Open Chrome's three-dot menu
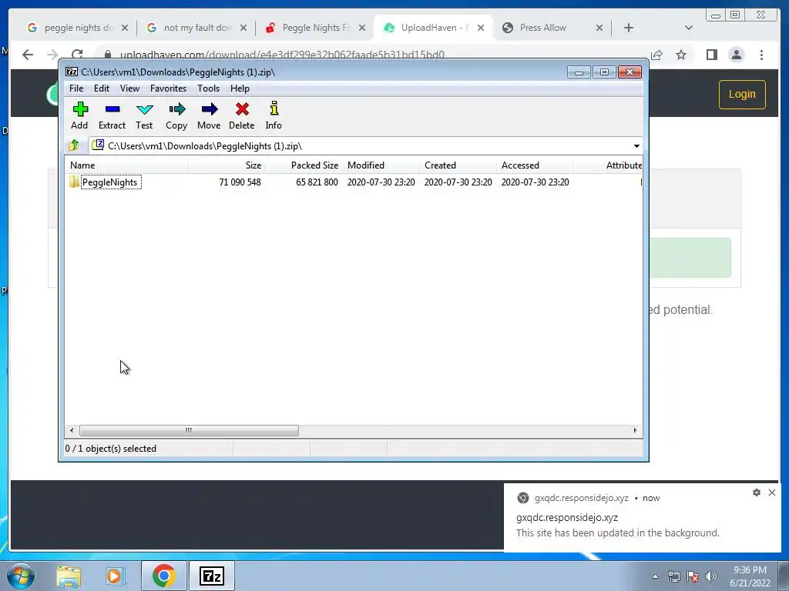Viewport: 789px width, 591px height. [761, 55]
